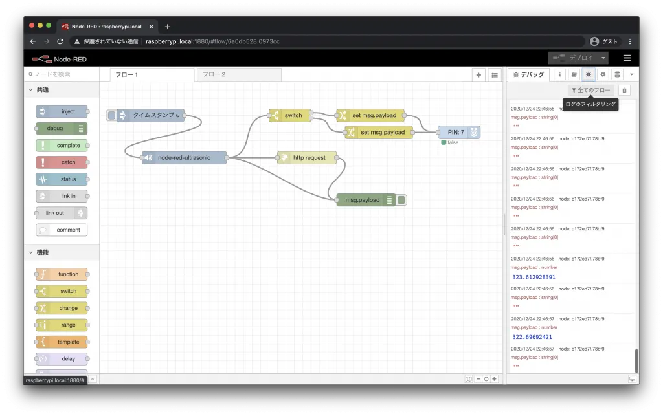Click the add new flow plus icon
Image resolution: width=663 pixels, height=416 pixels.
click(x=479, y=75)
